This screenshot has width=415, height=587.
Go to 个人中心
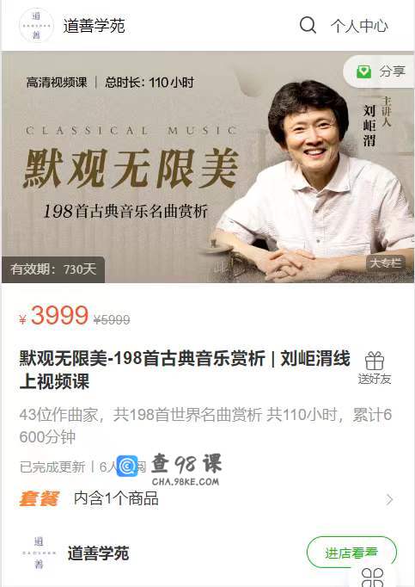point(359,26)
